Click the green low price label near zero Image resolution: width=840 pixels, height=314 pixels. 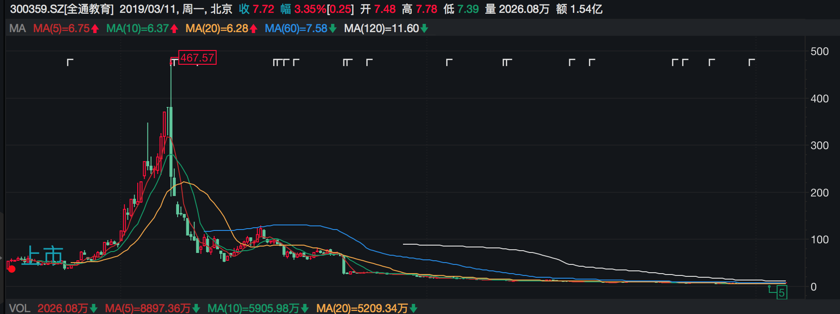(x=781, y=292)
